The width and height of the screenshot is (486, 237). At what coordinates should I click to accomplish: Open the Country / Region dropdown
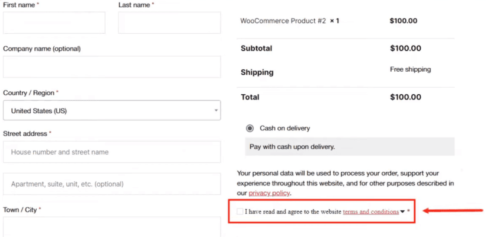tap(112, 110)
